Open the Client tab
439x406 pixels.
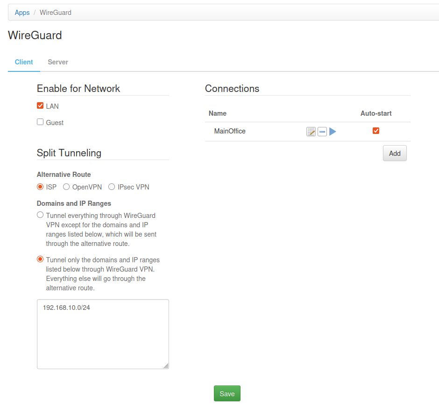pos(24,62)
